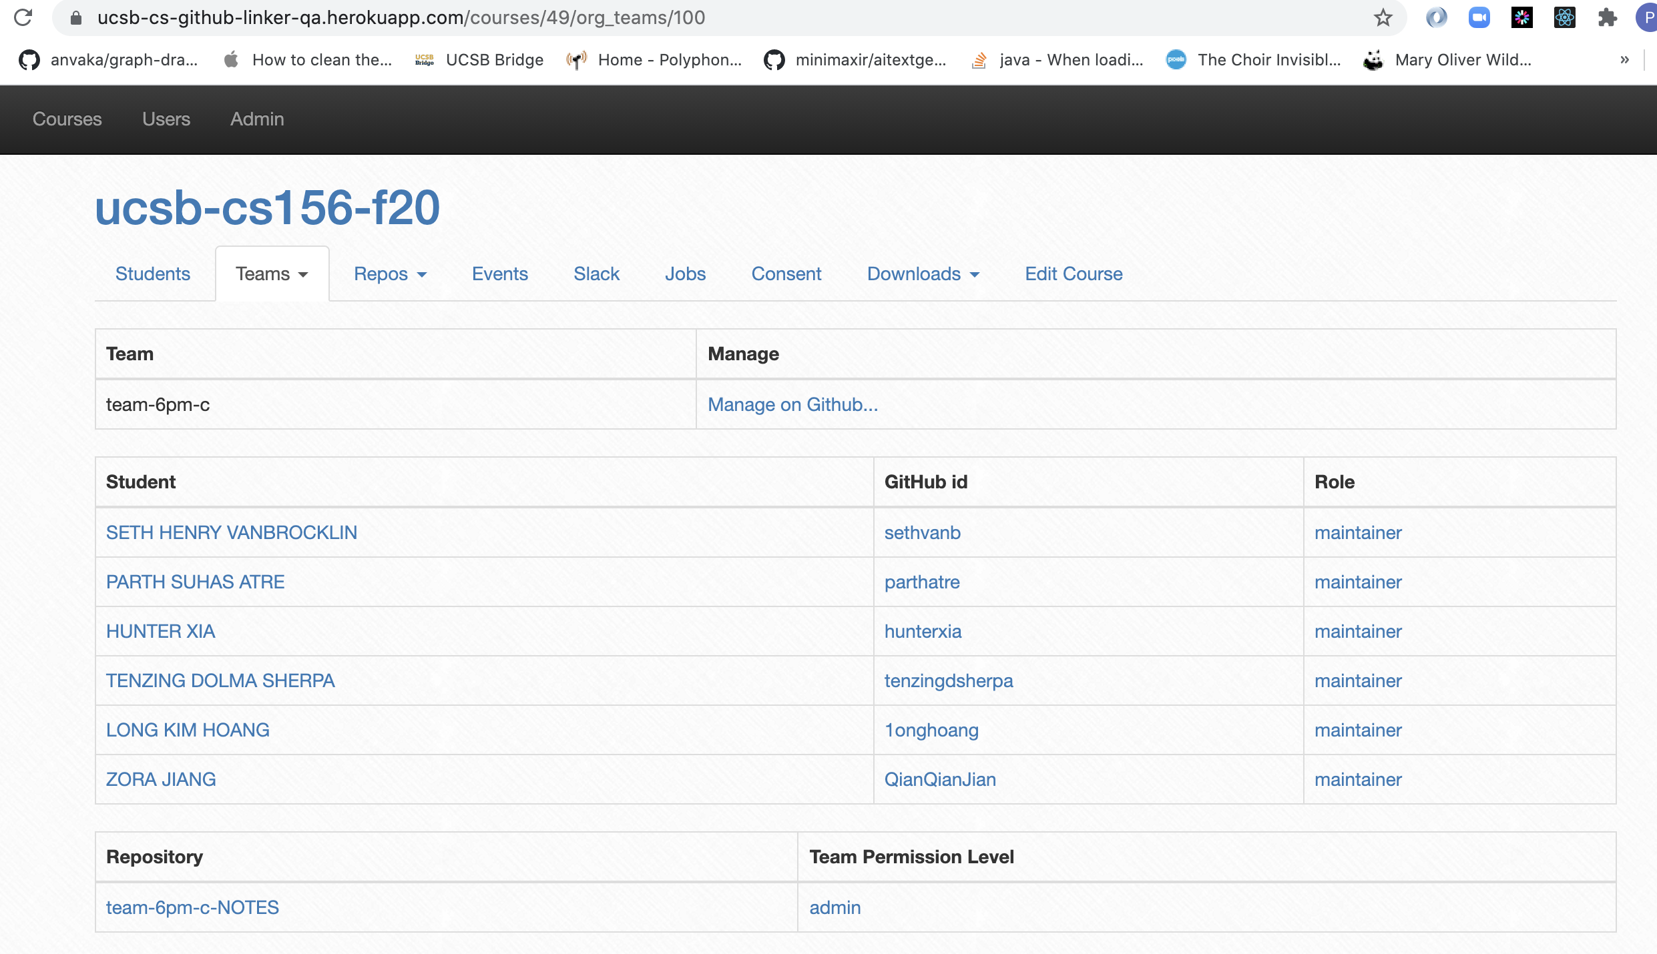
Task: Open the tenzingdsherpa GitHub id link
Action: (948, 680)
